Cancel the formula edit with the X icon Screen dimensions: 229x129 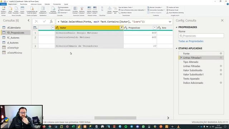pyautogui.click(x=36, y=21)
